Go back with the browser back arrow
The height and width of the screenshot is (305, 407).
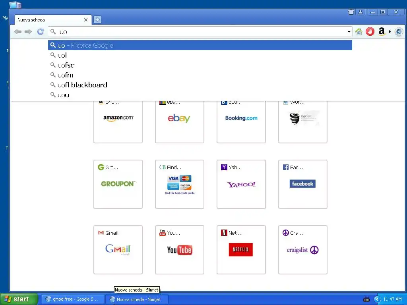(17, 32)
